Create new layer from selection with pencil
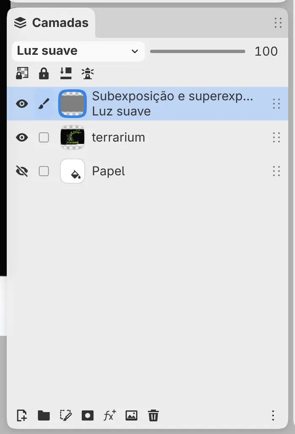This screenshot has height=434, width=295. coord(66,415)
